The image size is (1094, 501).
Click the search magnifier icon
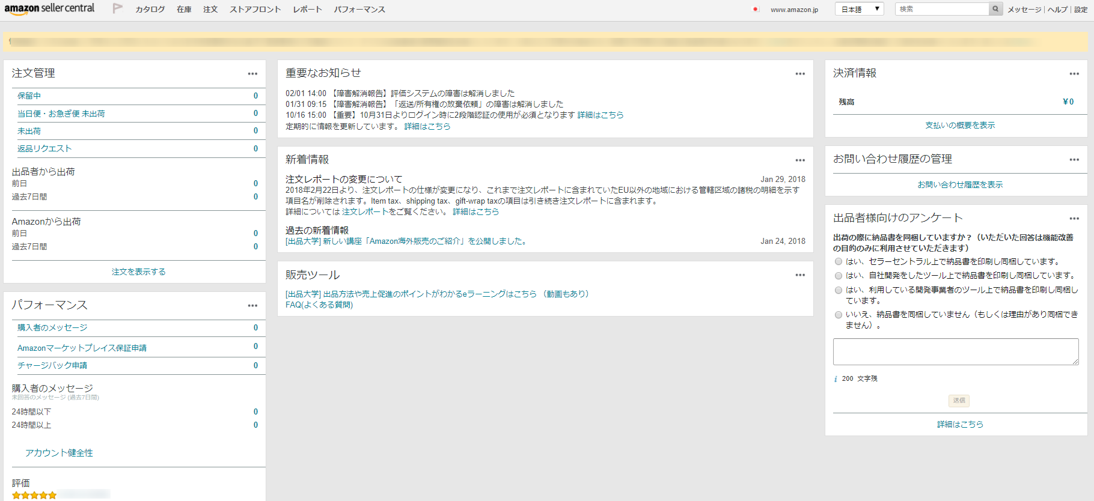click(x=995, y=9)
